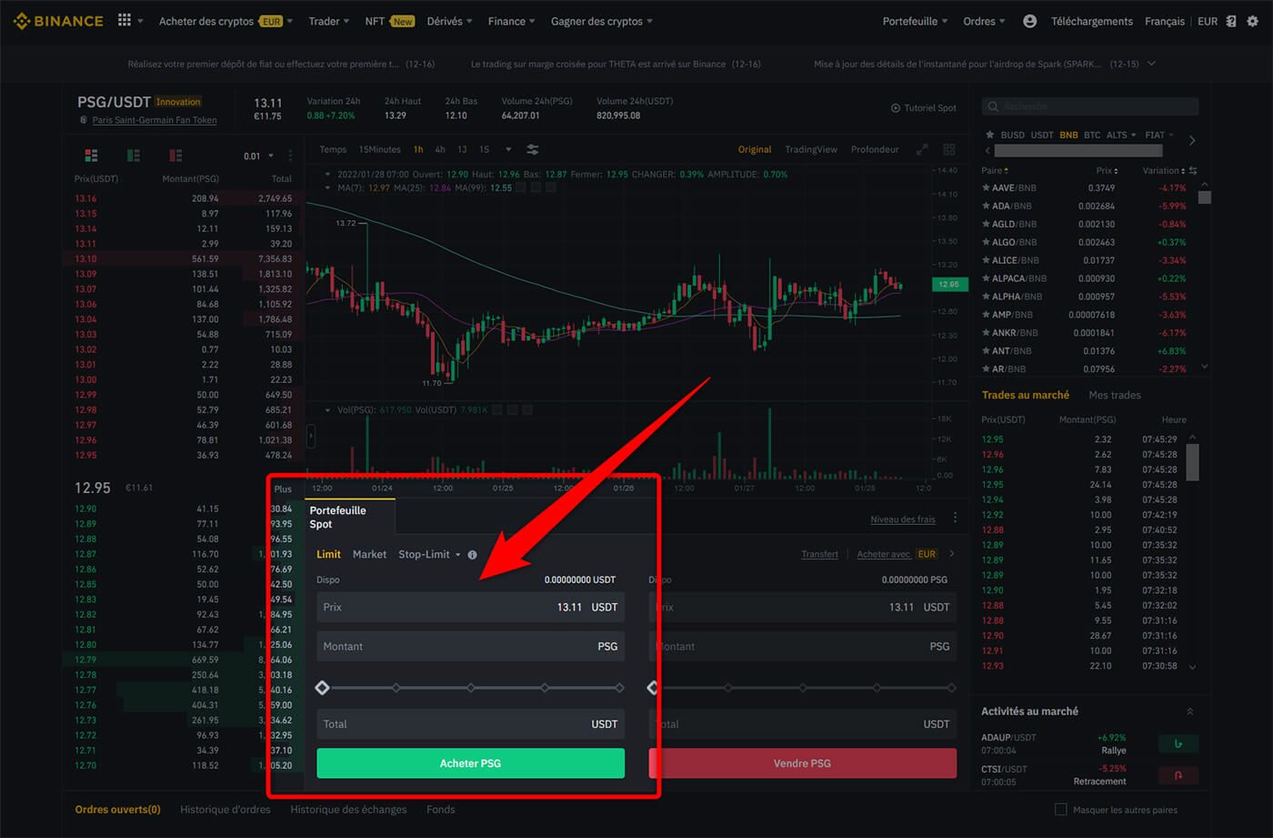Click the Acheter PSG button
Viewport: 1273px width, 838px height.
(470, 763)
